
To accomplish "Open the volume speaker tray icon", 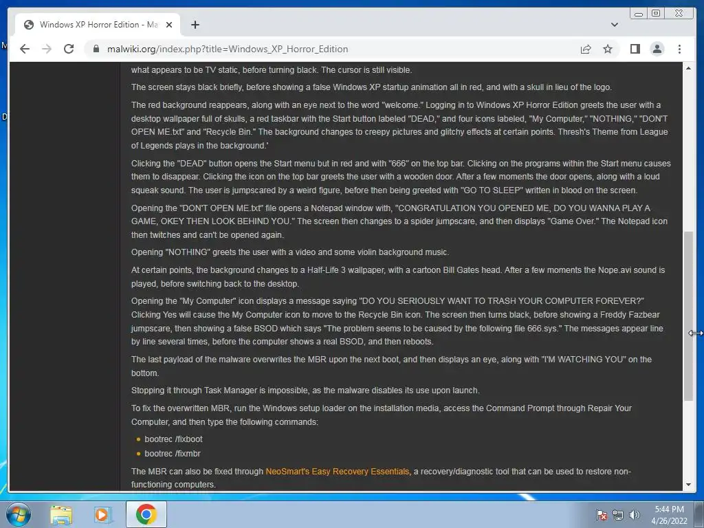I will (634, 515).
